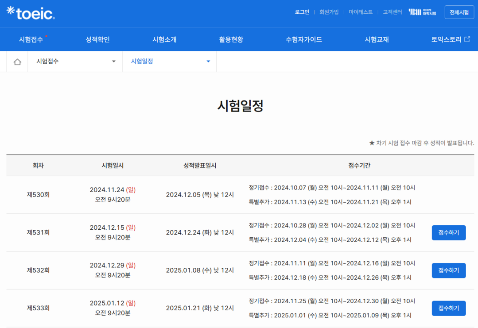Click the TOEIC logo

click(31, 13)
